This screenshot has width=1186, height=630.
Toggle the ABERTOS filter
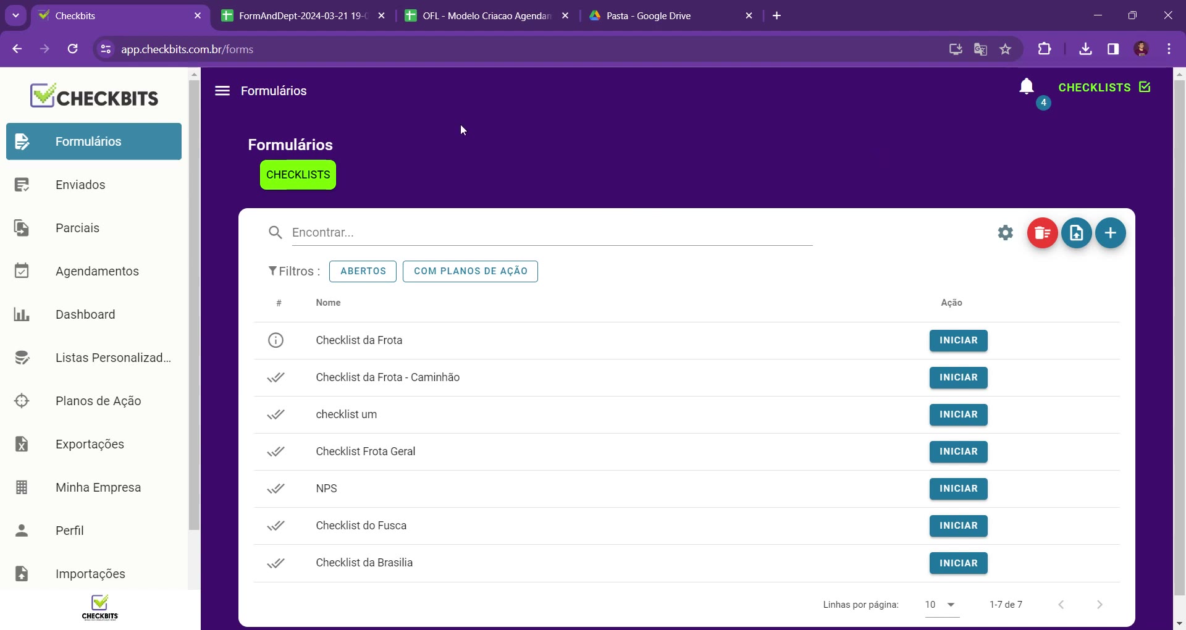[x=363, y=271]
